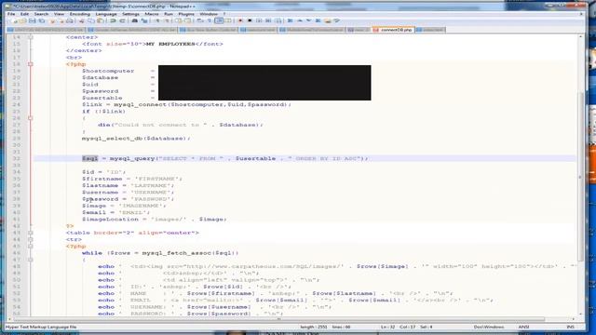The image size is (596, 335).
Task: Click the Cut toolbar icon
Action: pyautogui.click(x=81, y=20)
